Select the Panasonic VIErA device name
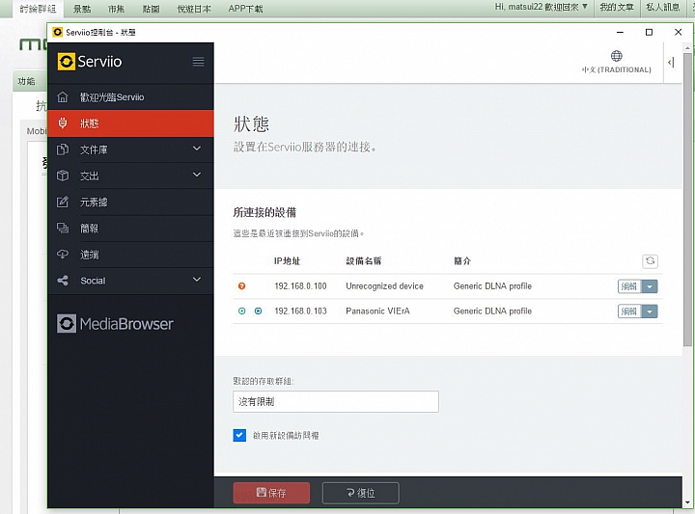 coord(377,311)
